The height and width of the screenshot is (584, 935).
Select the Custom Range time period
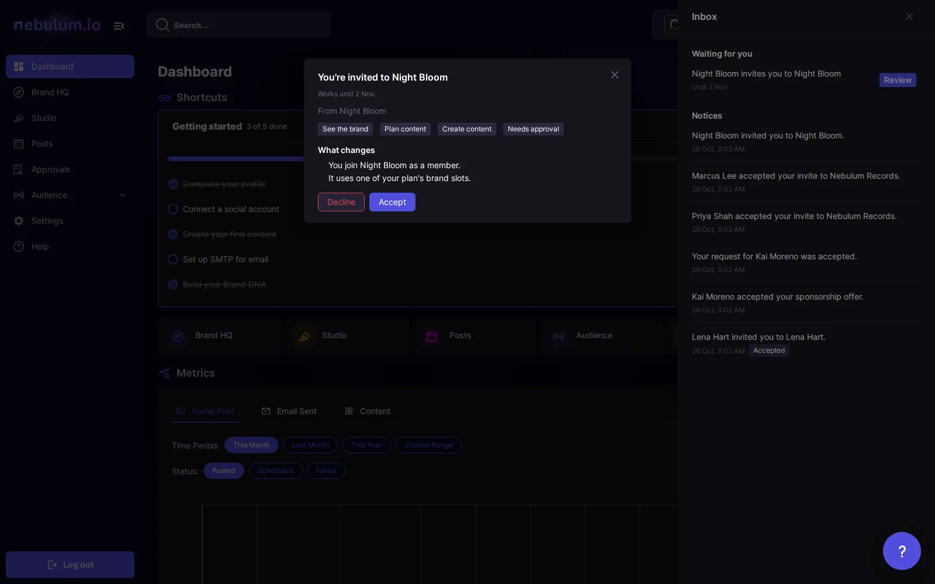point(428,445)
